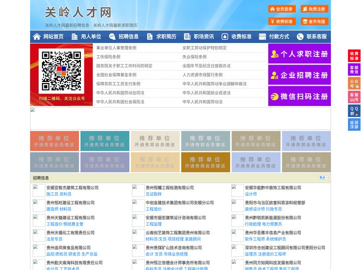The height and width of the screenshot is (270, 361).
Task: Open link 中华人民共和国就业促进法
Action: click(207, 93)
